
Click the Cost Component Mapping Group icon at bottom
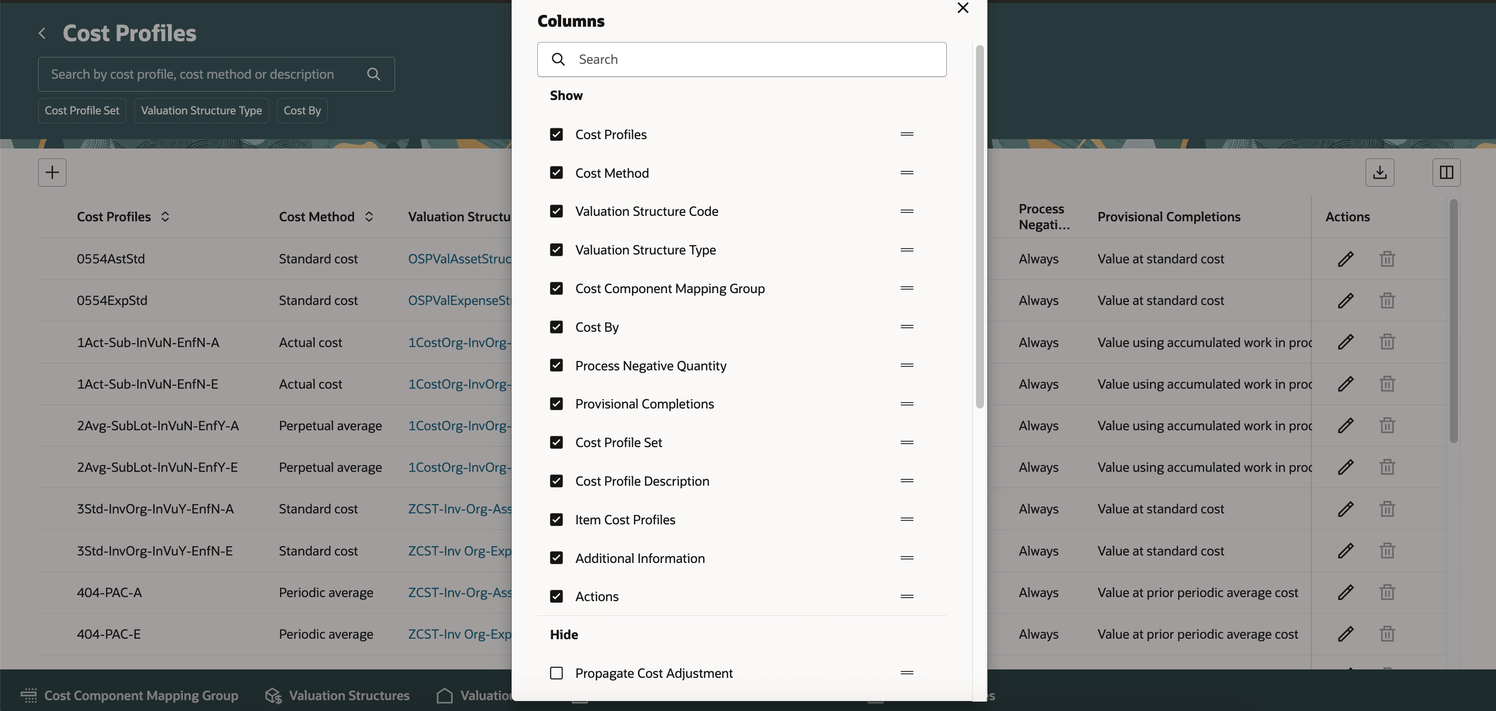(x=28, y=695)
